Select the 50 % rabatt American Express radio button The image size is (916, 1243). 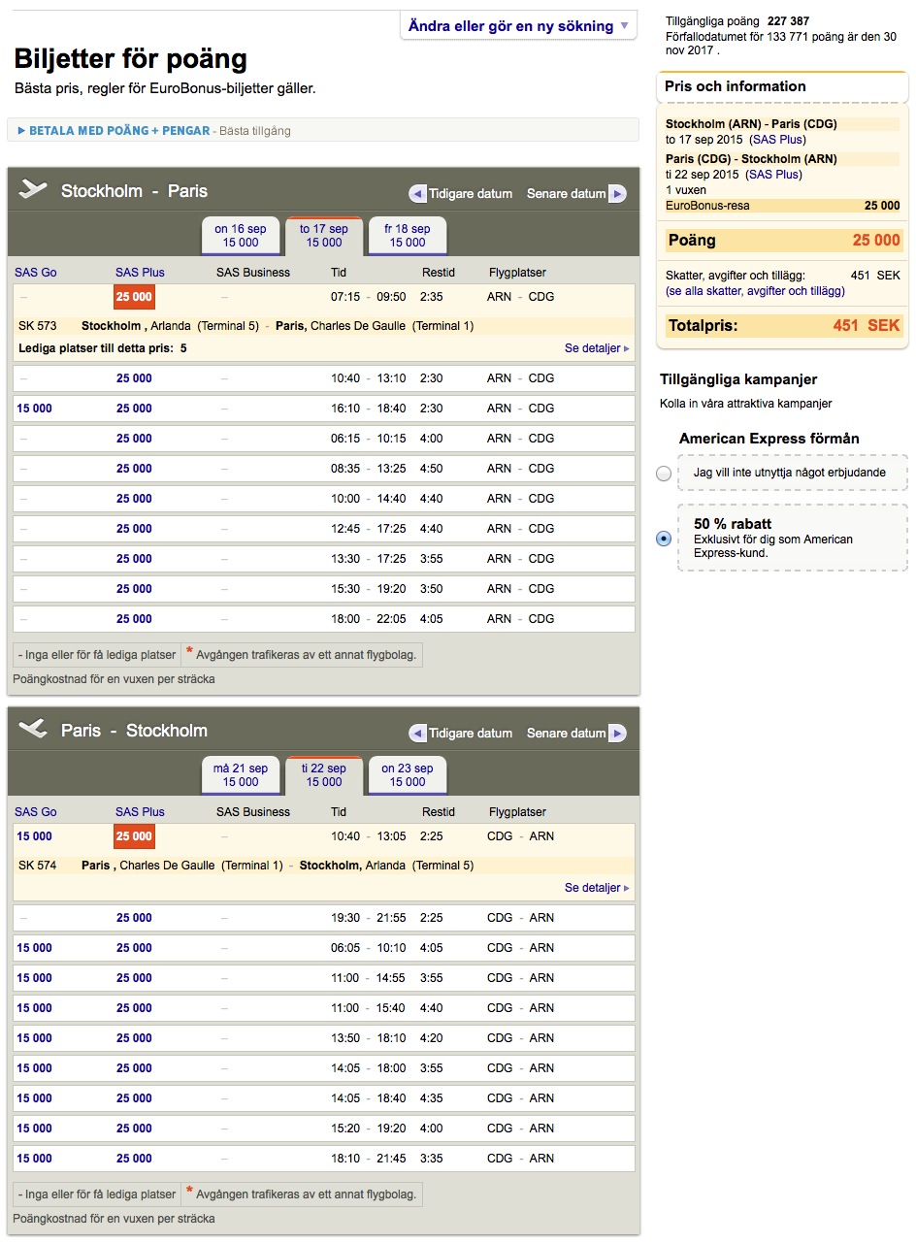(x=664, y=539)
